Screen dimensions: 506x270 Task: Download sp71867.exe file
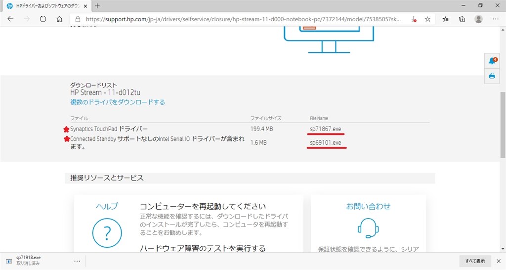click(325, 129)
